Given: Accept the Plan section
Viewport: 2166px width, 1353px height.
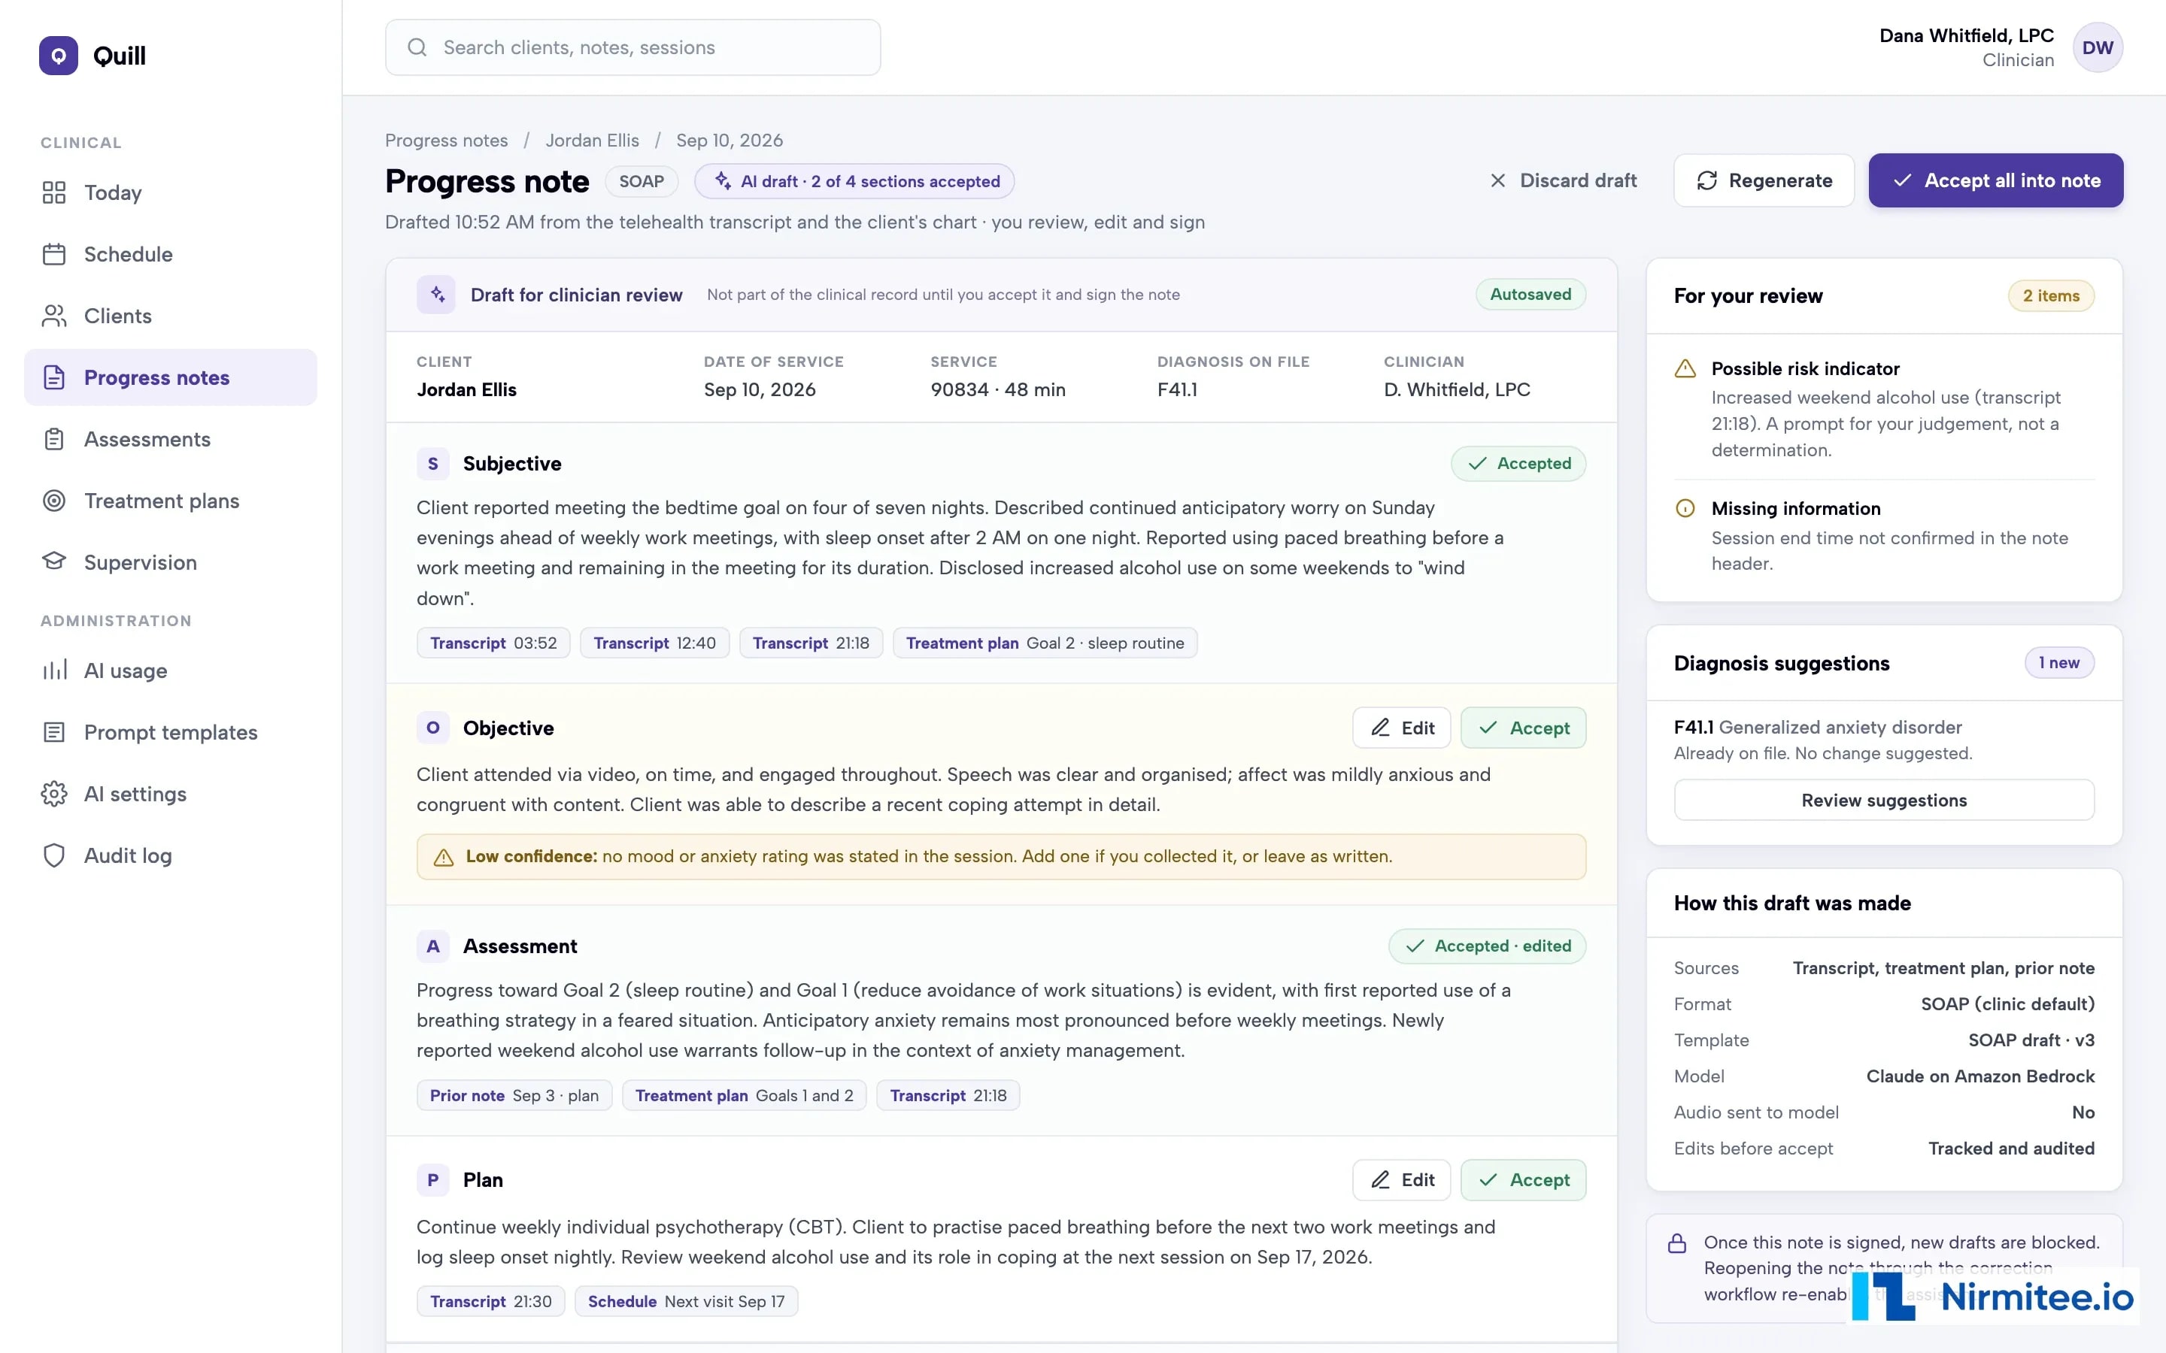Looking at the screenshot, I should tap(1524, 1180).
